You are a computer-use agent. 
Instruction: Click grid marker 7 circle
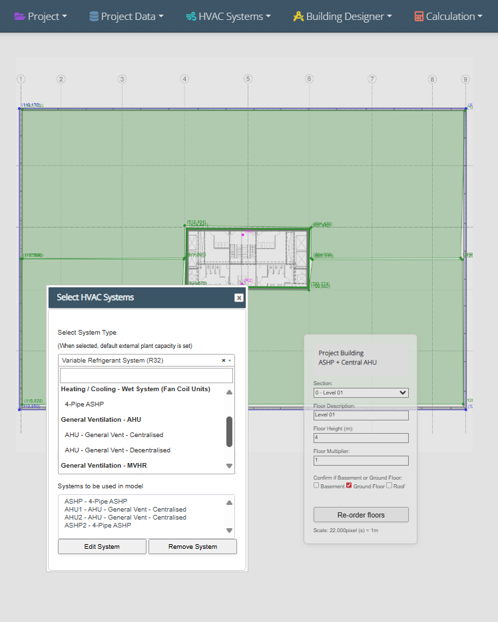pyautogui.click(x=372, y=78)
